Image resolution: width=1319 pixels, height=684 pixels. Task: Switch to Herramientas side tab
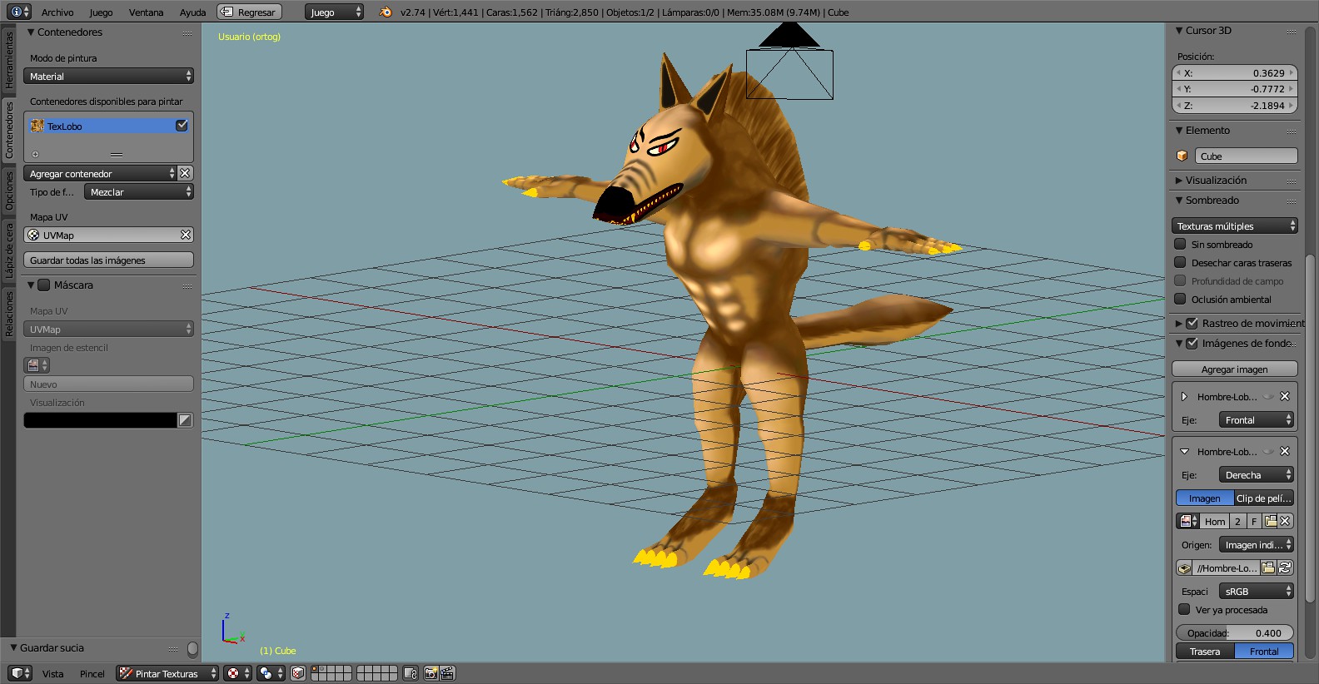click(8, 60)
